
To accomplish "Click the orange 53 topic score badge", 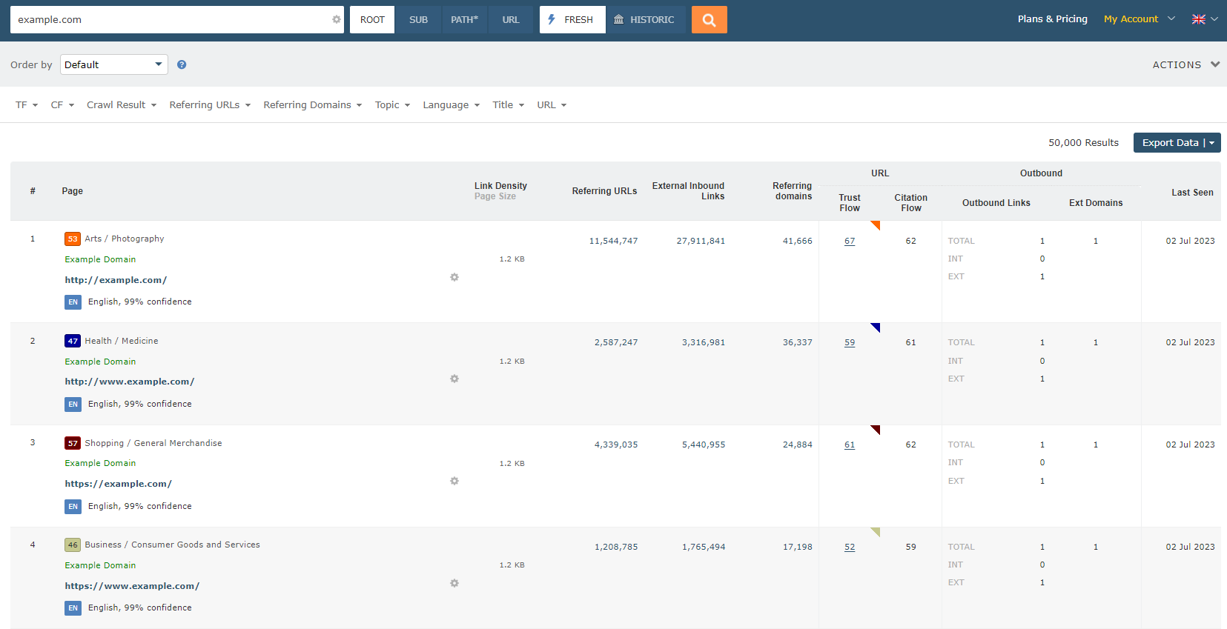I will (73, 239).
